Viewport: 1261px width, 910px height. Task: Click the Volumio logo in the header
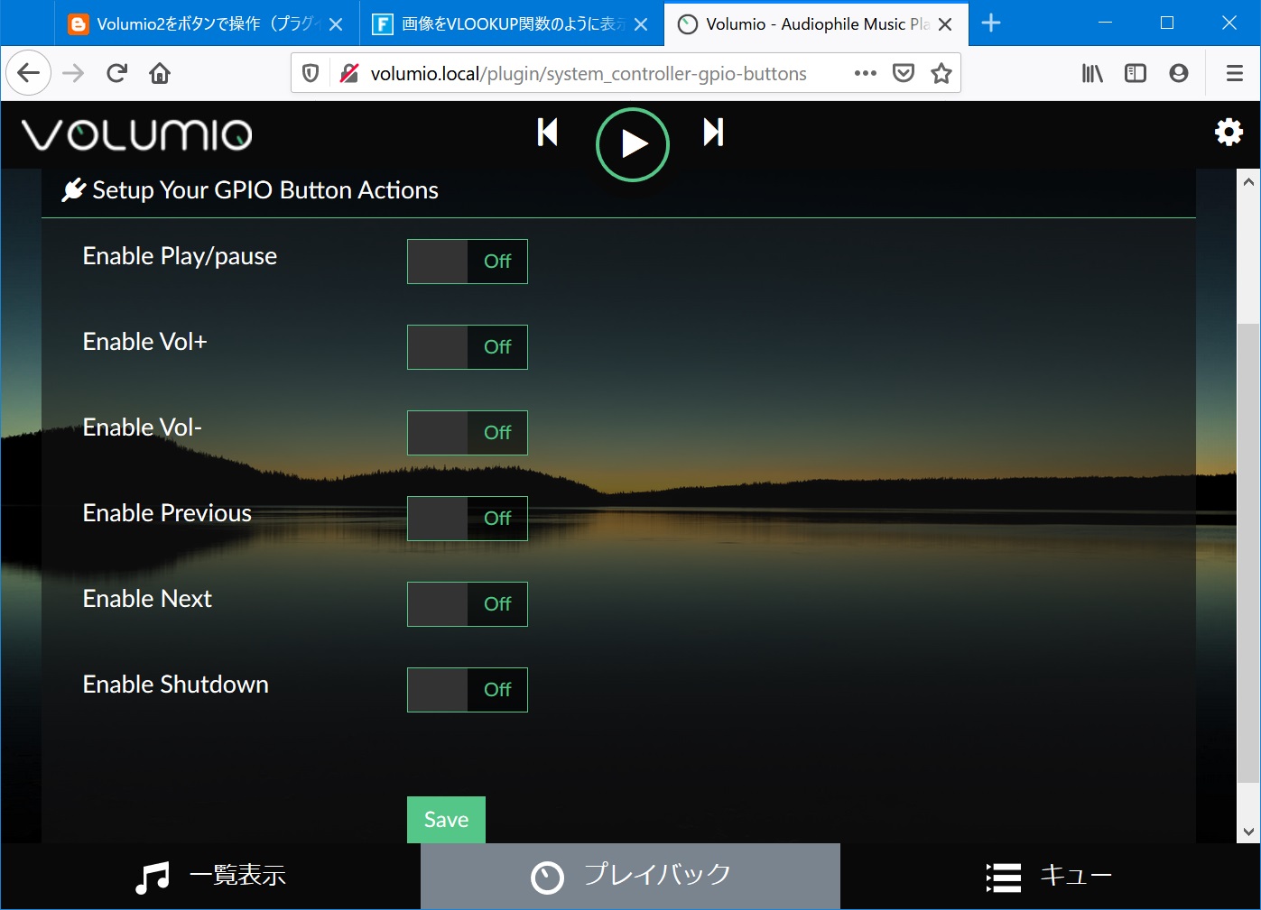(135, 133)
